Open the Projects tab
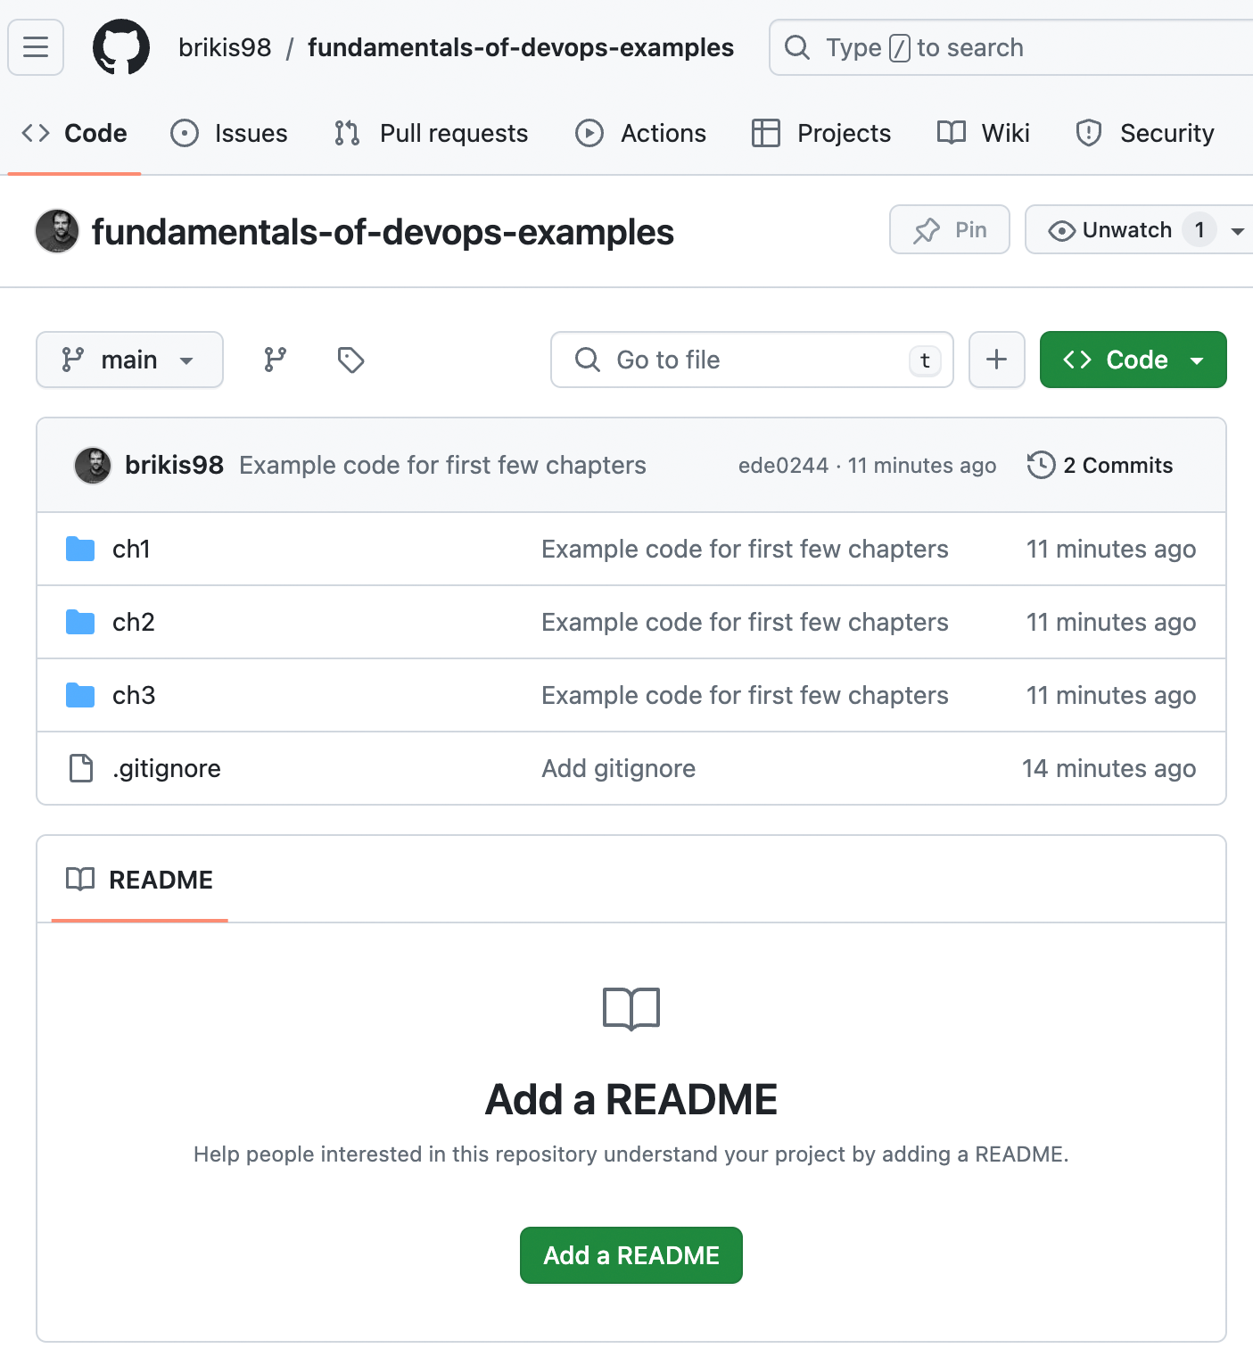This screenshot has height=1365, width=1253. coord(821,133)
